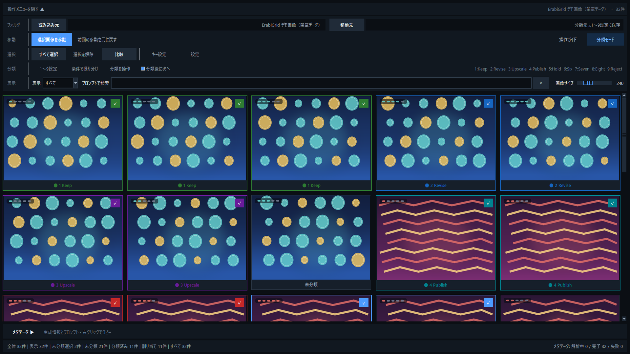Collapse the 操作メニューを隠す toggle
The width and height of the screenshot is (630, 354).
pyautogui.click(x=26, y=9)
